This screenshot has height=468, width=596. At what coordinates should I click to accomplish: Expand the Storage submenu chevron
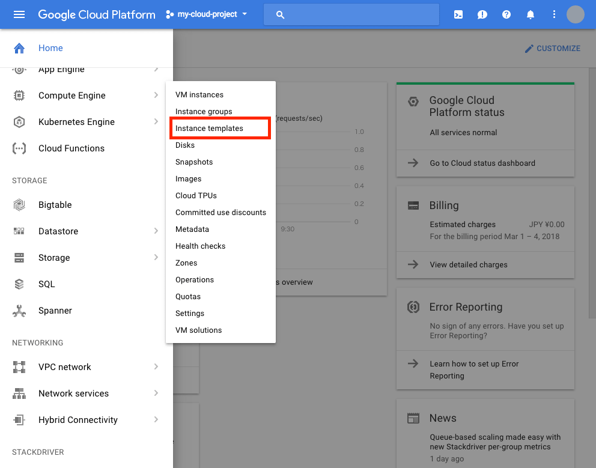tap(156, 257)
